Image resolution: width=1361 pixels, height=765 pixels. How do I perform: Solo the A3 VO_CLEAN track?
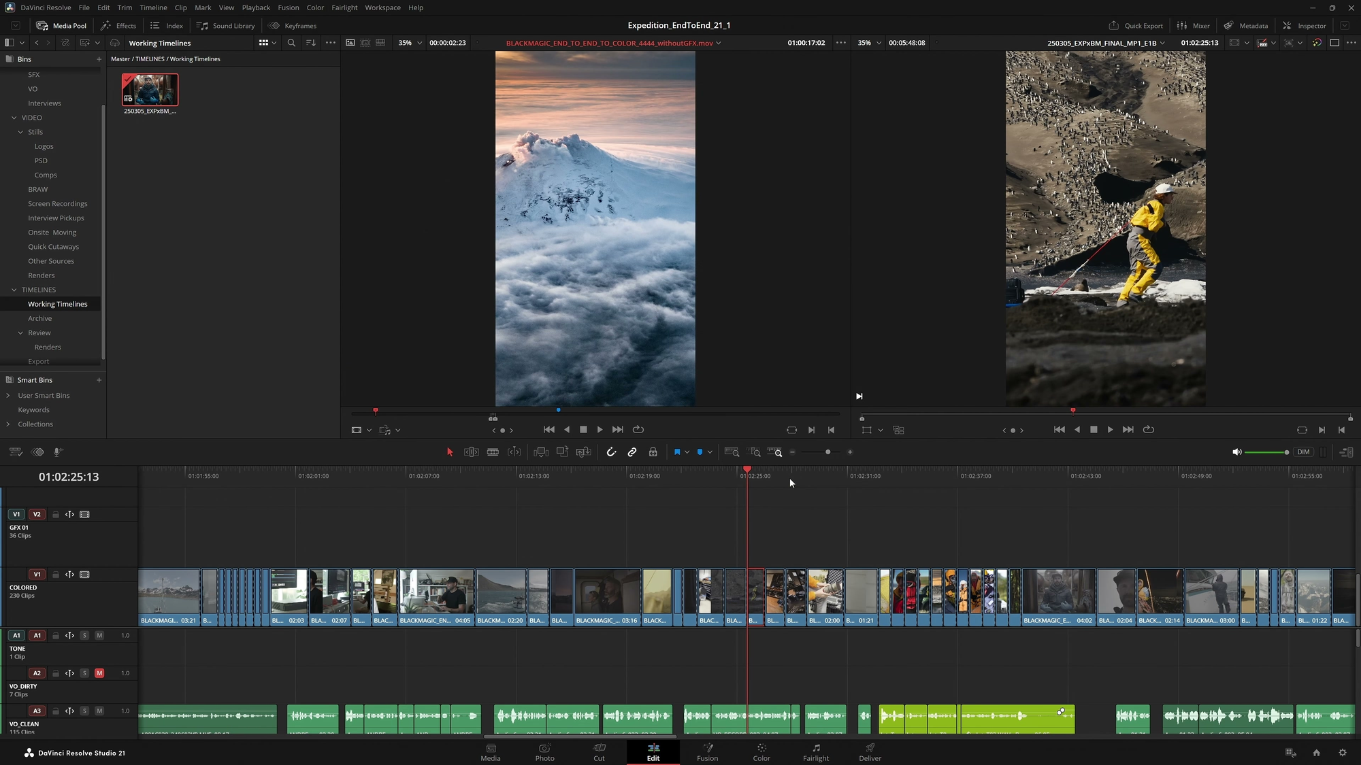[x=84, y=711]
